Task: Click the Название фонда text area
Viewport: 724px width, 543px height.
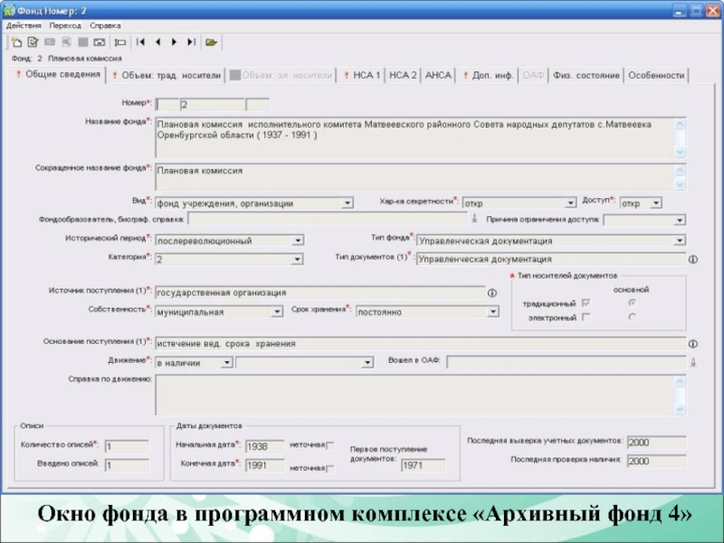Action: coord(415,138)
